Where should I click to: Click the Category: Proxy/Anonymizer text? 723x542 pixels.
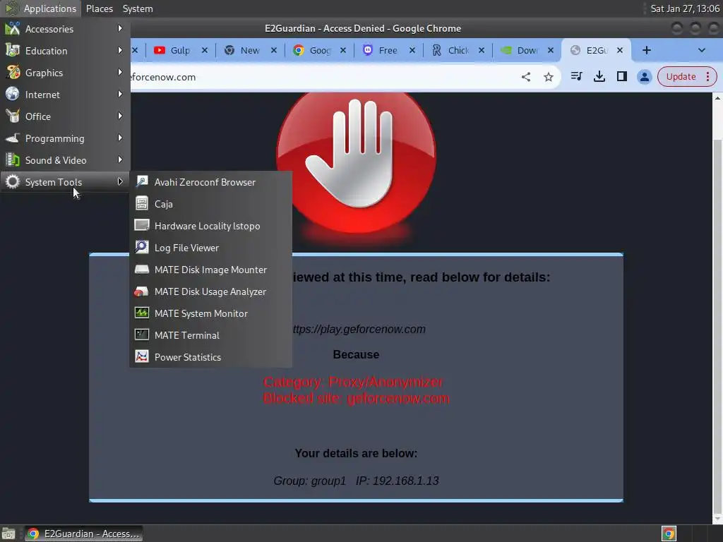[x=353, y=382]
